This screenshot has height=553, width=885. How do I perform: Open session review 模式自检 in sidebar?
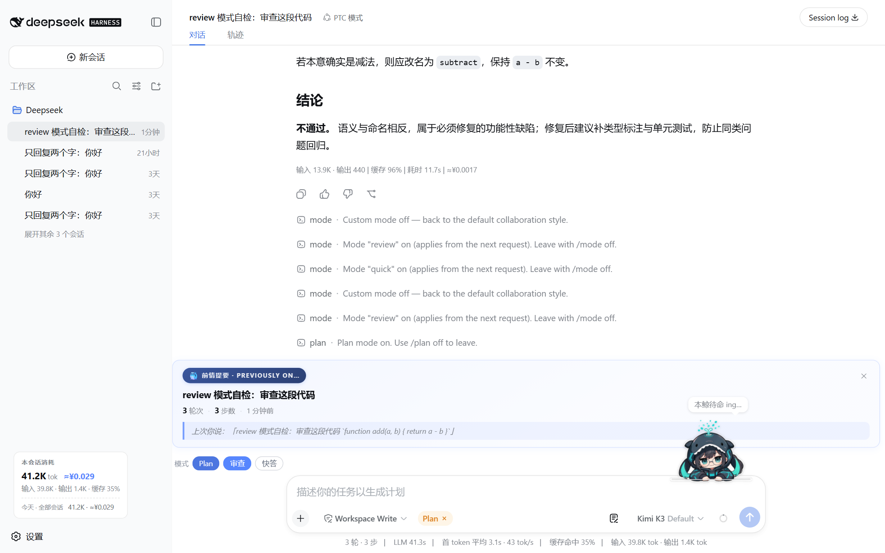pyautogui.click(x=86, y=132)
